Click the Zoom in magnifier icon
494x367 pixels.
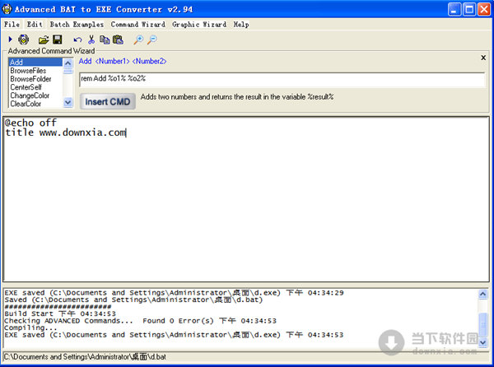click(138, 39)
